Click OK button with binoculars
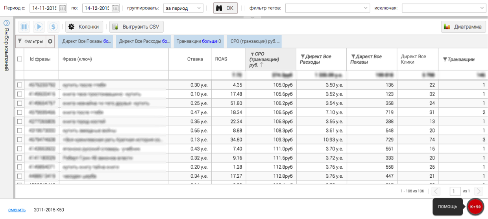 [226, 8]
